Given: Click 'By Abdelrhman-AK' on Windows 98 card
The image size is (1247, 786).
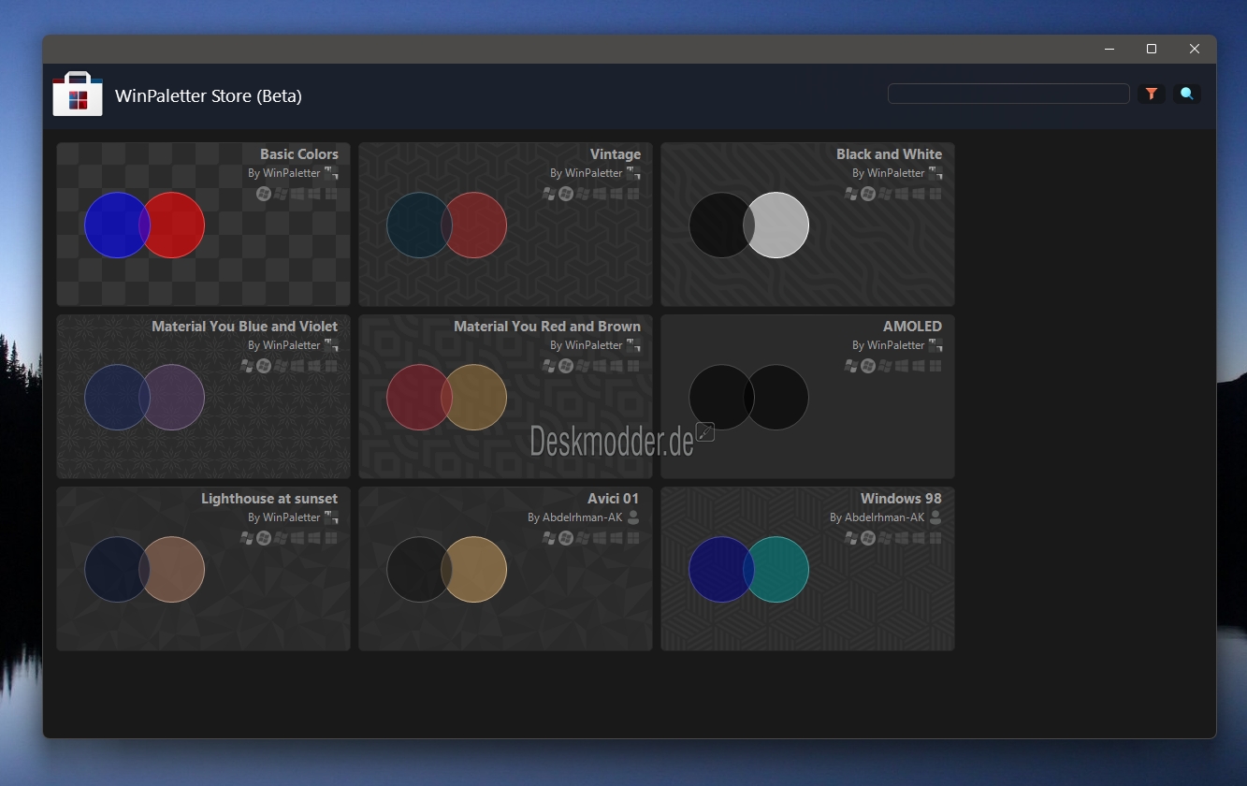Looking at the screenshot, I should coord(877,517).
